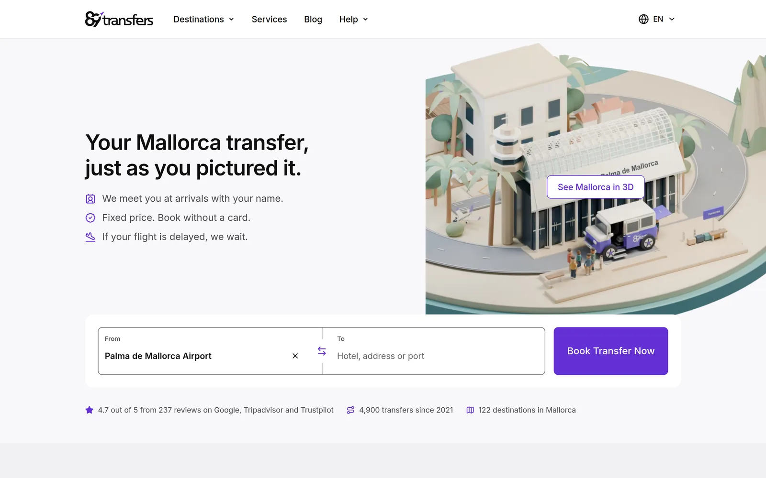The height and width of the screenshot is (478, 766).
Task: Click the Book Transfer Now button
Action: point(611,351)
